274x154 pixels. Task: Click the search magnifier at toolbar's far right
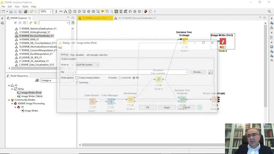[x=269, y=12]
